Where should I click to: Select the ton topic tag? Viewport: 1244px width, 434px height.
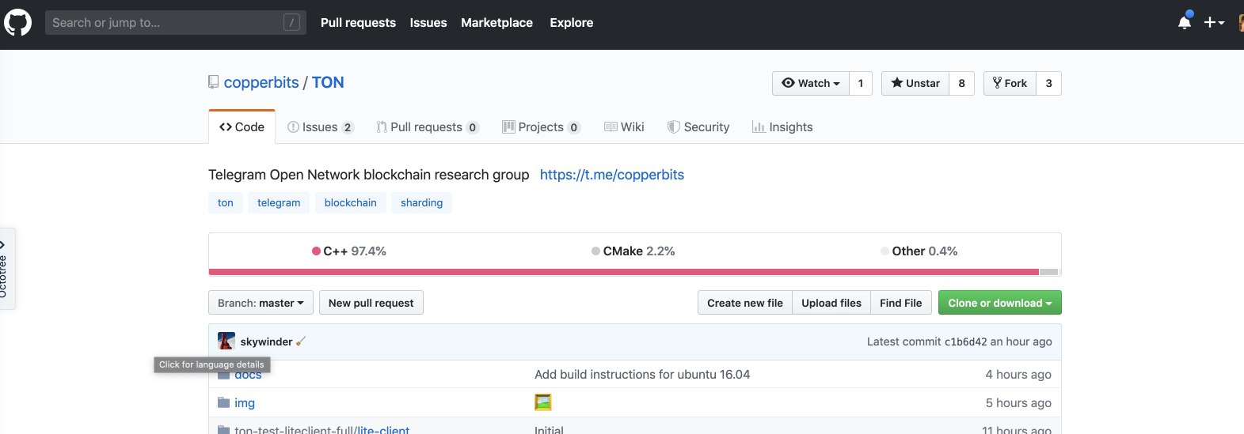coord(226,202)
